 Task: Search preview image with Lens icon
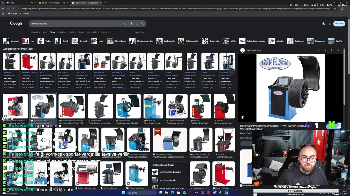coord(243,117)
